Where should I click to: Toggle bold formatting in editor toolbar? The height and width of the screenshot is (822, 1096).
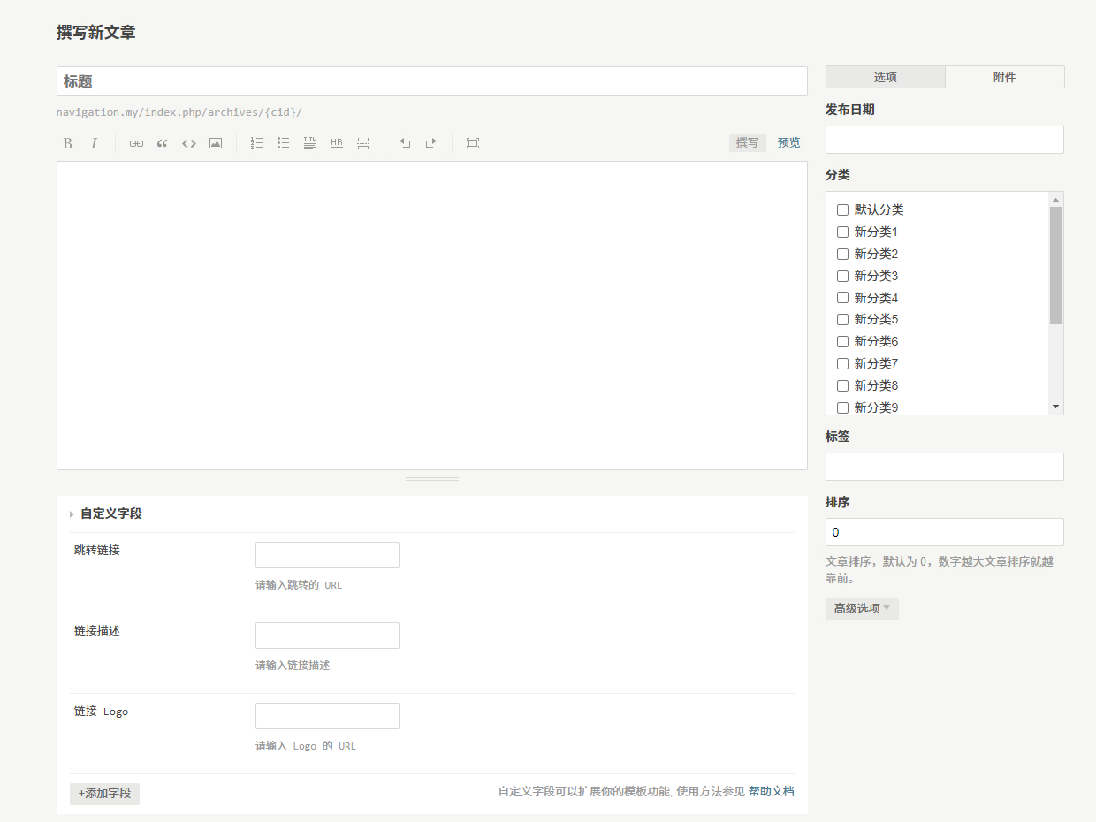click(67, 143)
